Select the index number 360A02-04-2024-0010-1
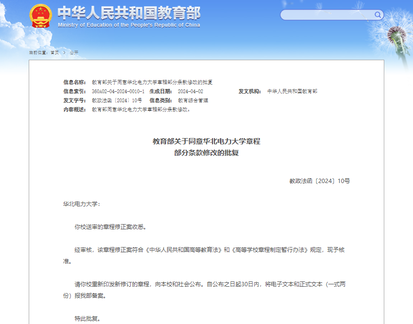 coord(118,91)
